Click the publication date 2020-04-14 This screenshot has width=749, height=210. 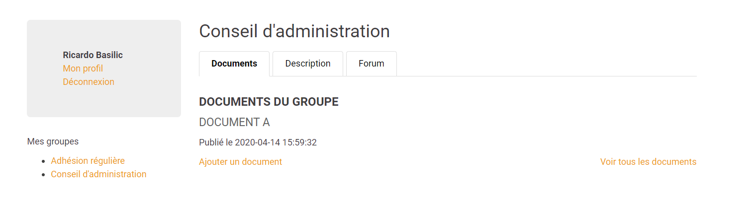click(257, 143)
